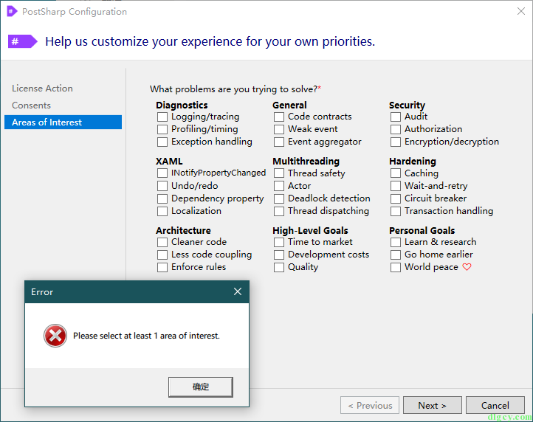This screenshot has width=533, height=422.
Task: Click the PostSharp logo in title bar
Action: [x=12, y=11]
